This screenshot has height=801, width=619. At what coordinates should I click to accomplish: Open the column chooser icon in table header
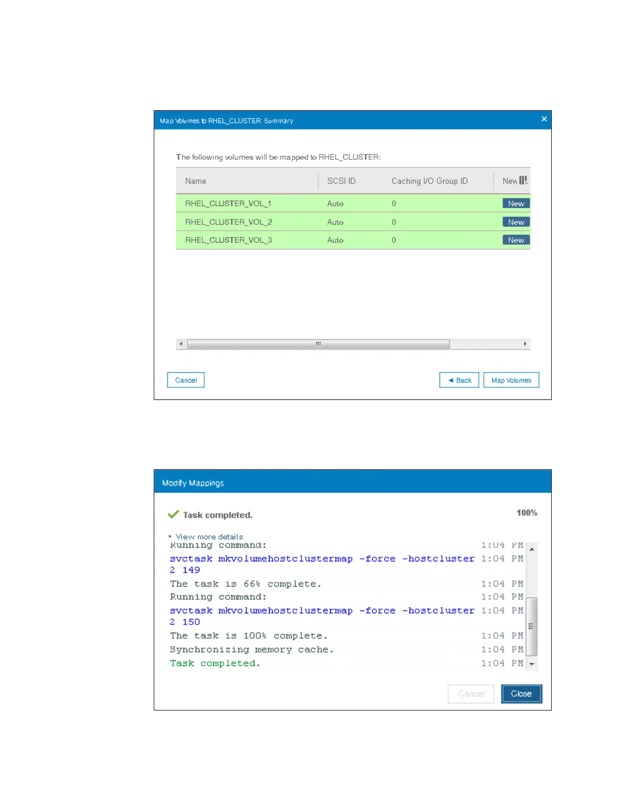(x=523, y=181)
